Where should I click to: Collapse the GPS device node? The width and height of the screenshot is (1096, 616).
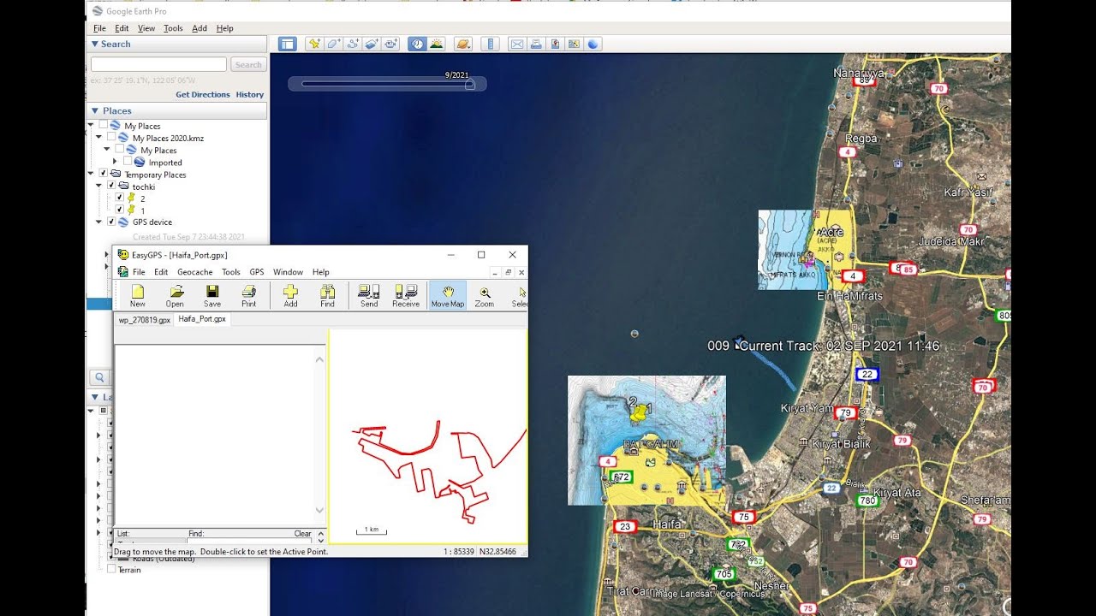tap(99, 222)
